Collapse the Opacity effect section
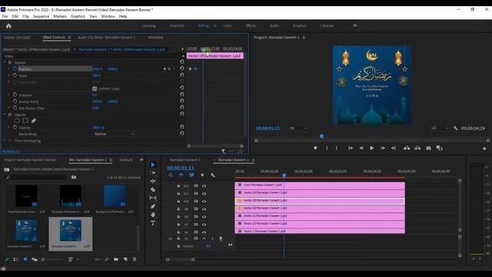 (x=5, y=115)
